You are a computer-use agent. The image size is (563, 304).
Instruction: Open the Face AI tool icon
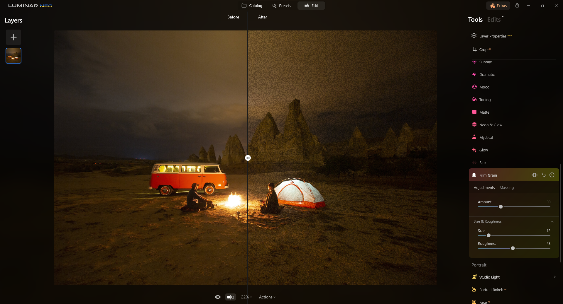coord(474,302)
